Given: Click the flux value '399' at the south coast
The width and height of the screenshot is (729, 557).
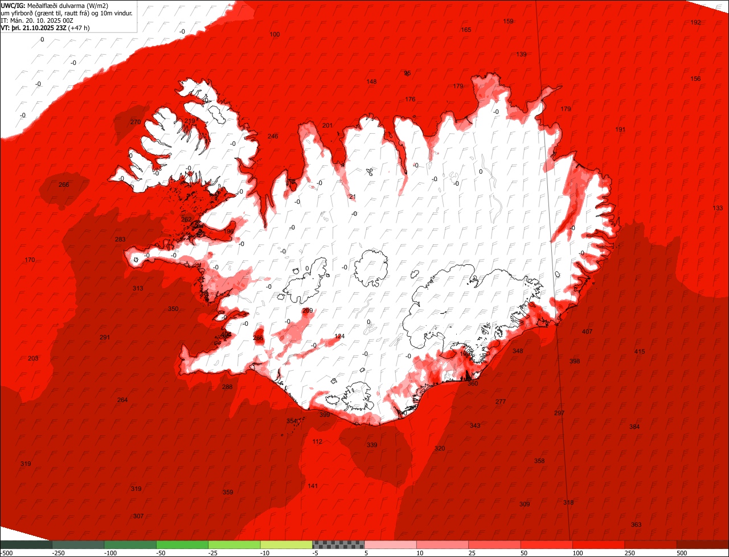Looking at the screenshot, I should coord(325,415).
